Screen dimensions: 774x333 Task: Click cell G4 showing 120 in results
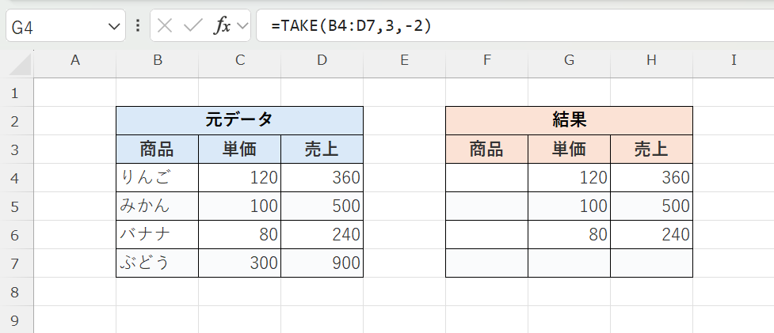point(569,177)
